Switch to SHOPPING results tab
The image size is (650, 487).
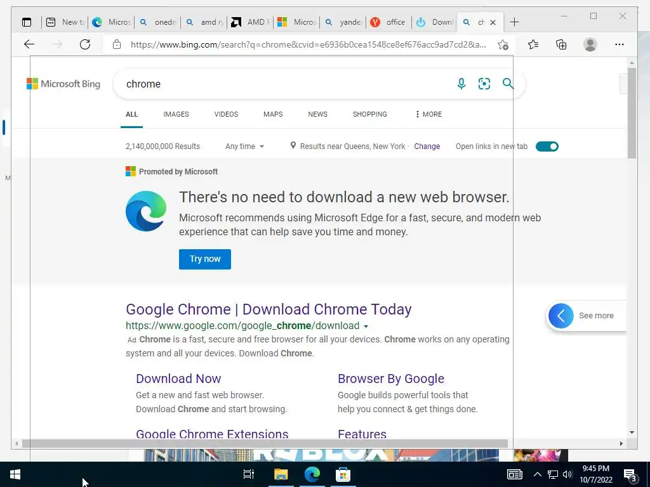point(370,114)
